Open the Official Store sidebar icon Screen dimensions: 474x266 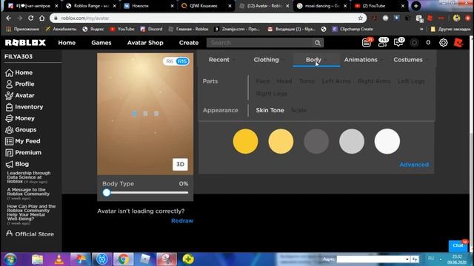9,233
